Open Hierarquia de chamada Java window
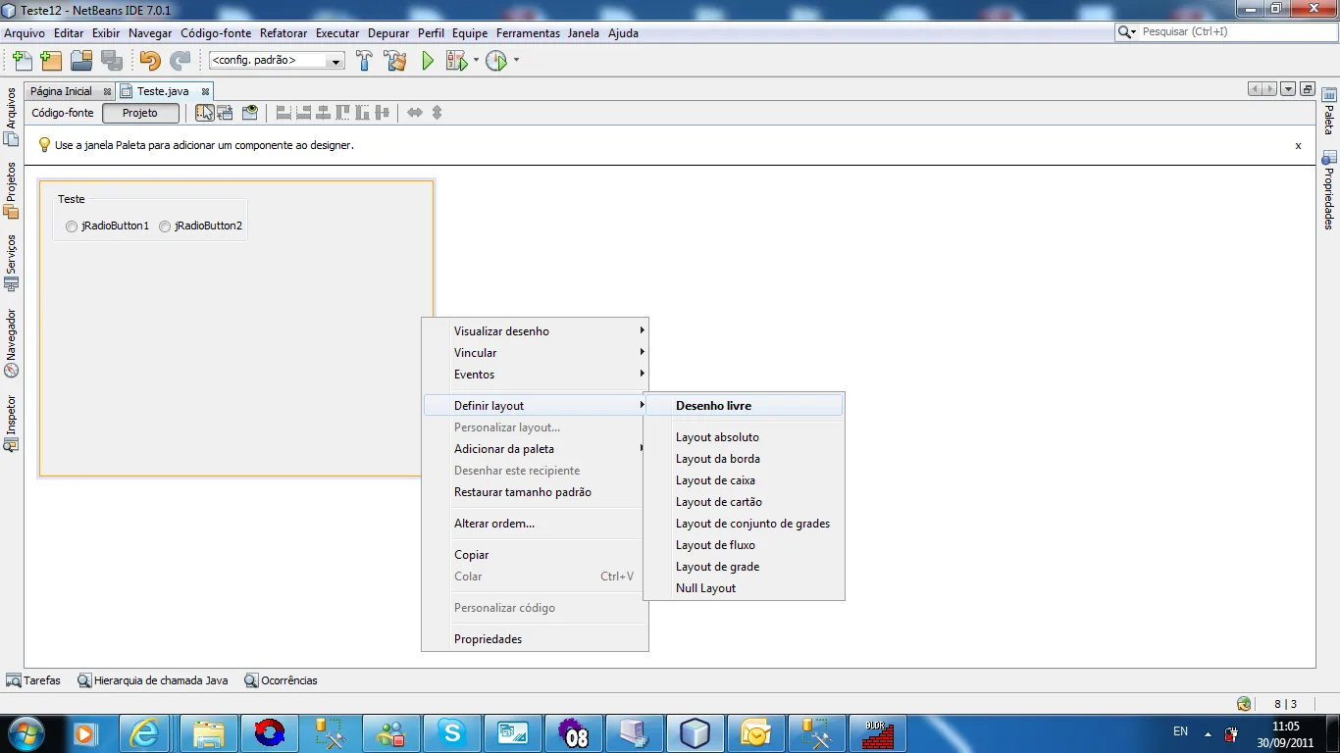 point(153,680)
